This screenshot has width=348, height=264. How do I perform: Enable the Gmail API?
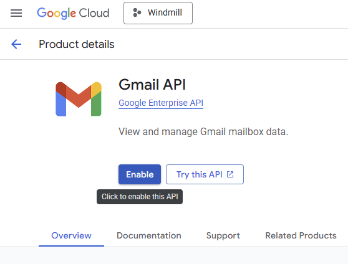(140, 174)
